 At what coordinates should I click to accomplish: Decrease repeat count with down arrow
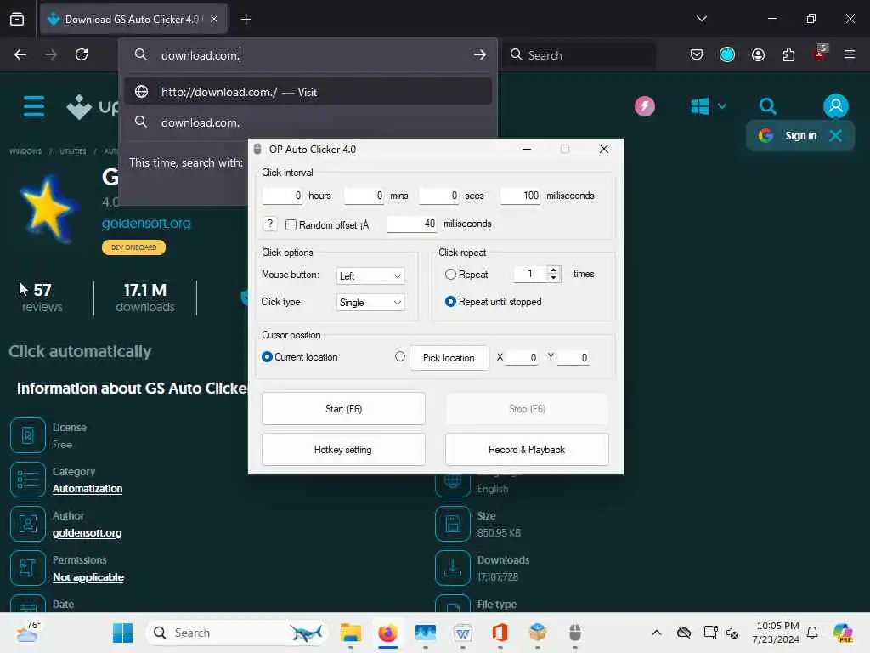pos(553,278)
